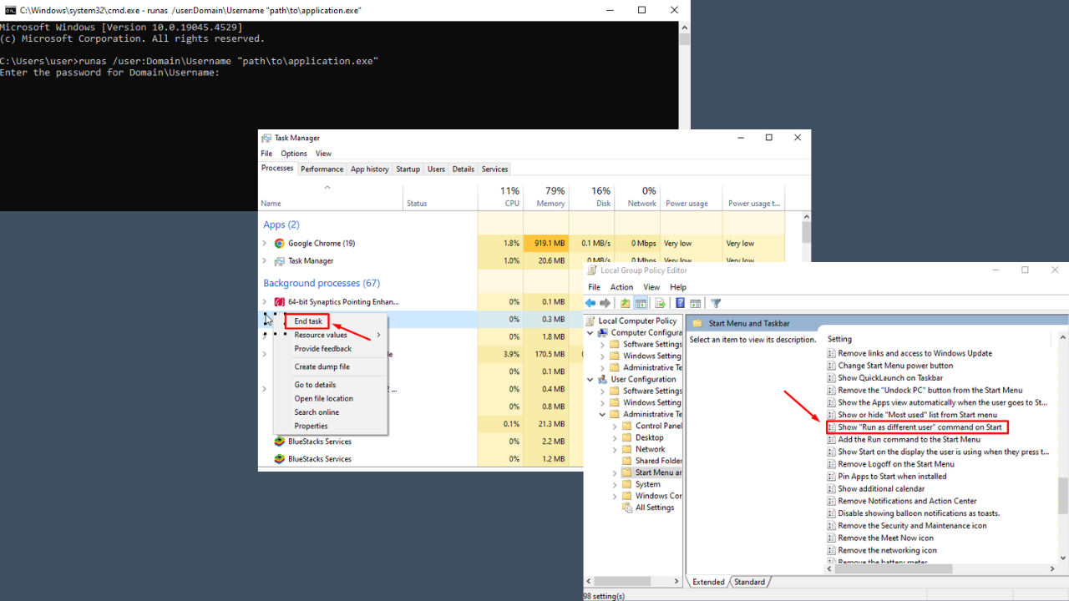
Task: Click the Filter funnel icon in Policy Editor
Action: [716, 303]
